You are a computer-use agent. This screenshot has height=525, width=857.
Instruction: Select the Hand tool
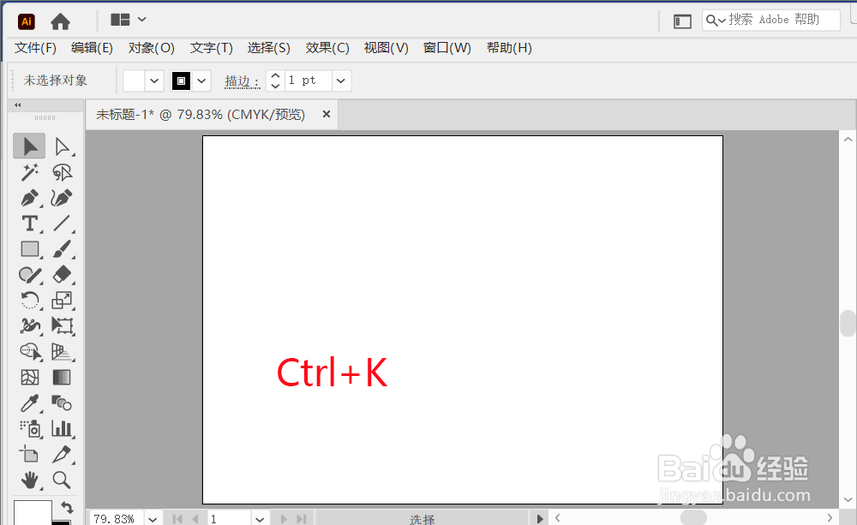29,480
